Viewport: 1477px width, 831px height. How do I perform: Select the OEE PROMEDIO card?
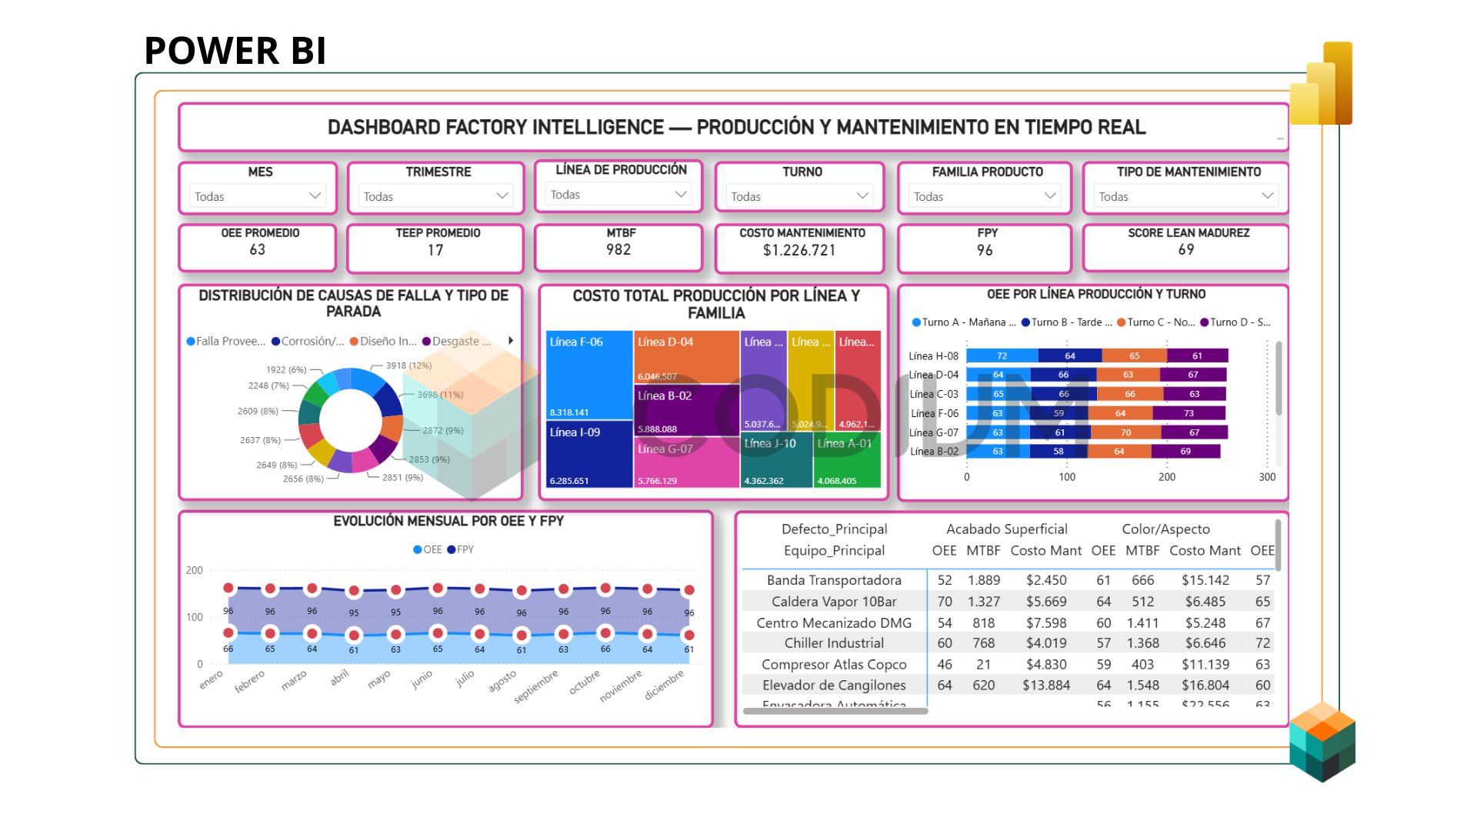pos(258,248)
